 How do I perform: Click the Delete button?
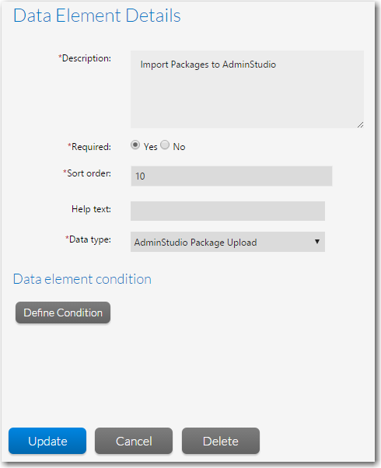(x=221, y=441)
